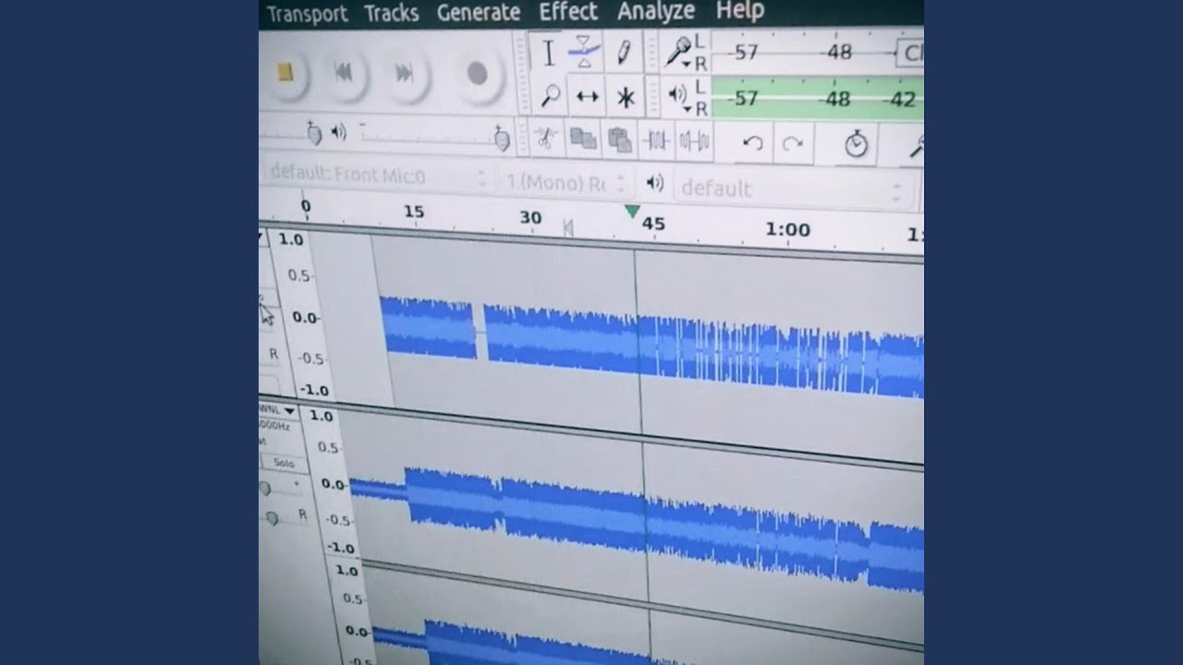Screen dimensions: 1183x665
Task: Open the 'default: Front Mic:0' recording device dropdown
Action: (x=378, y=175)
